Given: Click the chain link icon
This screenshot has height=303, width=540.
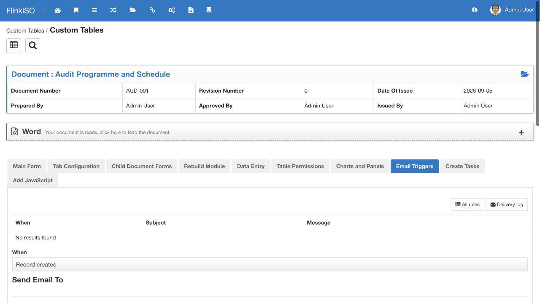Looking at the screenshot, I should point(152,10).
